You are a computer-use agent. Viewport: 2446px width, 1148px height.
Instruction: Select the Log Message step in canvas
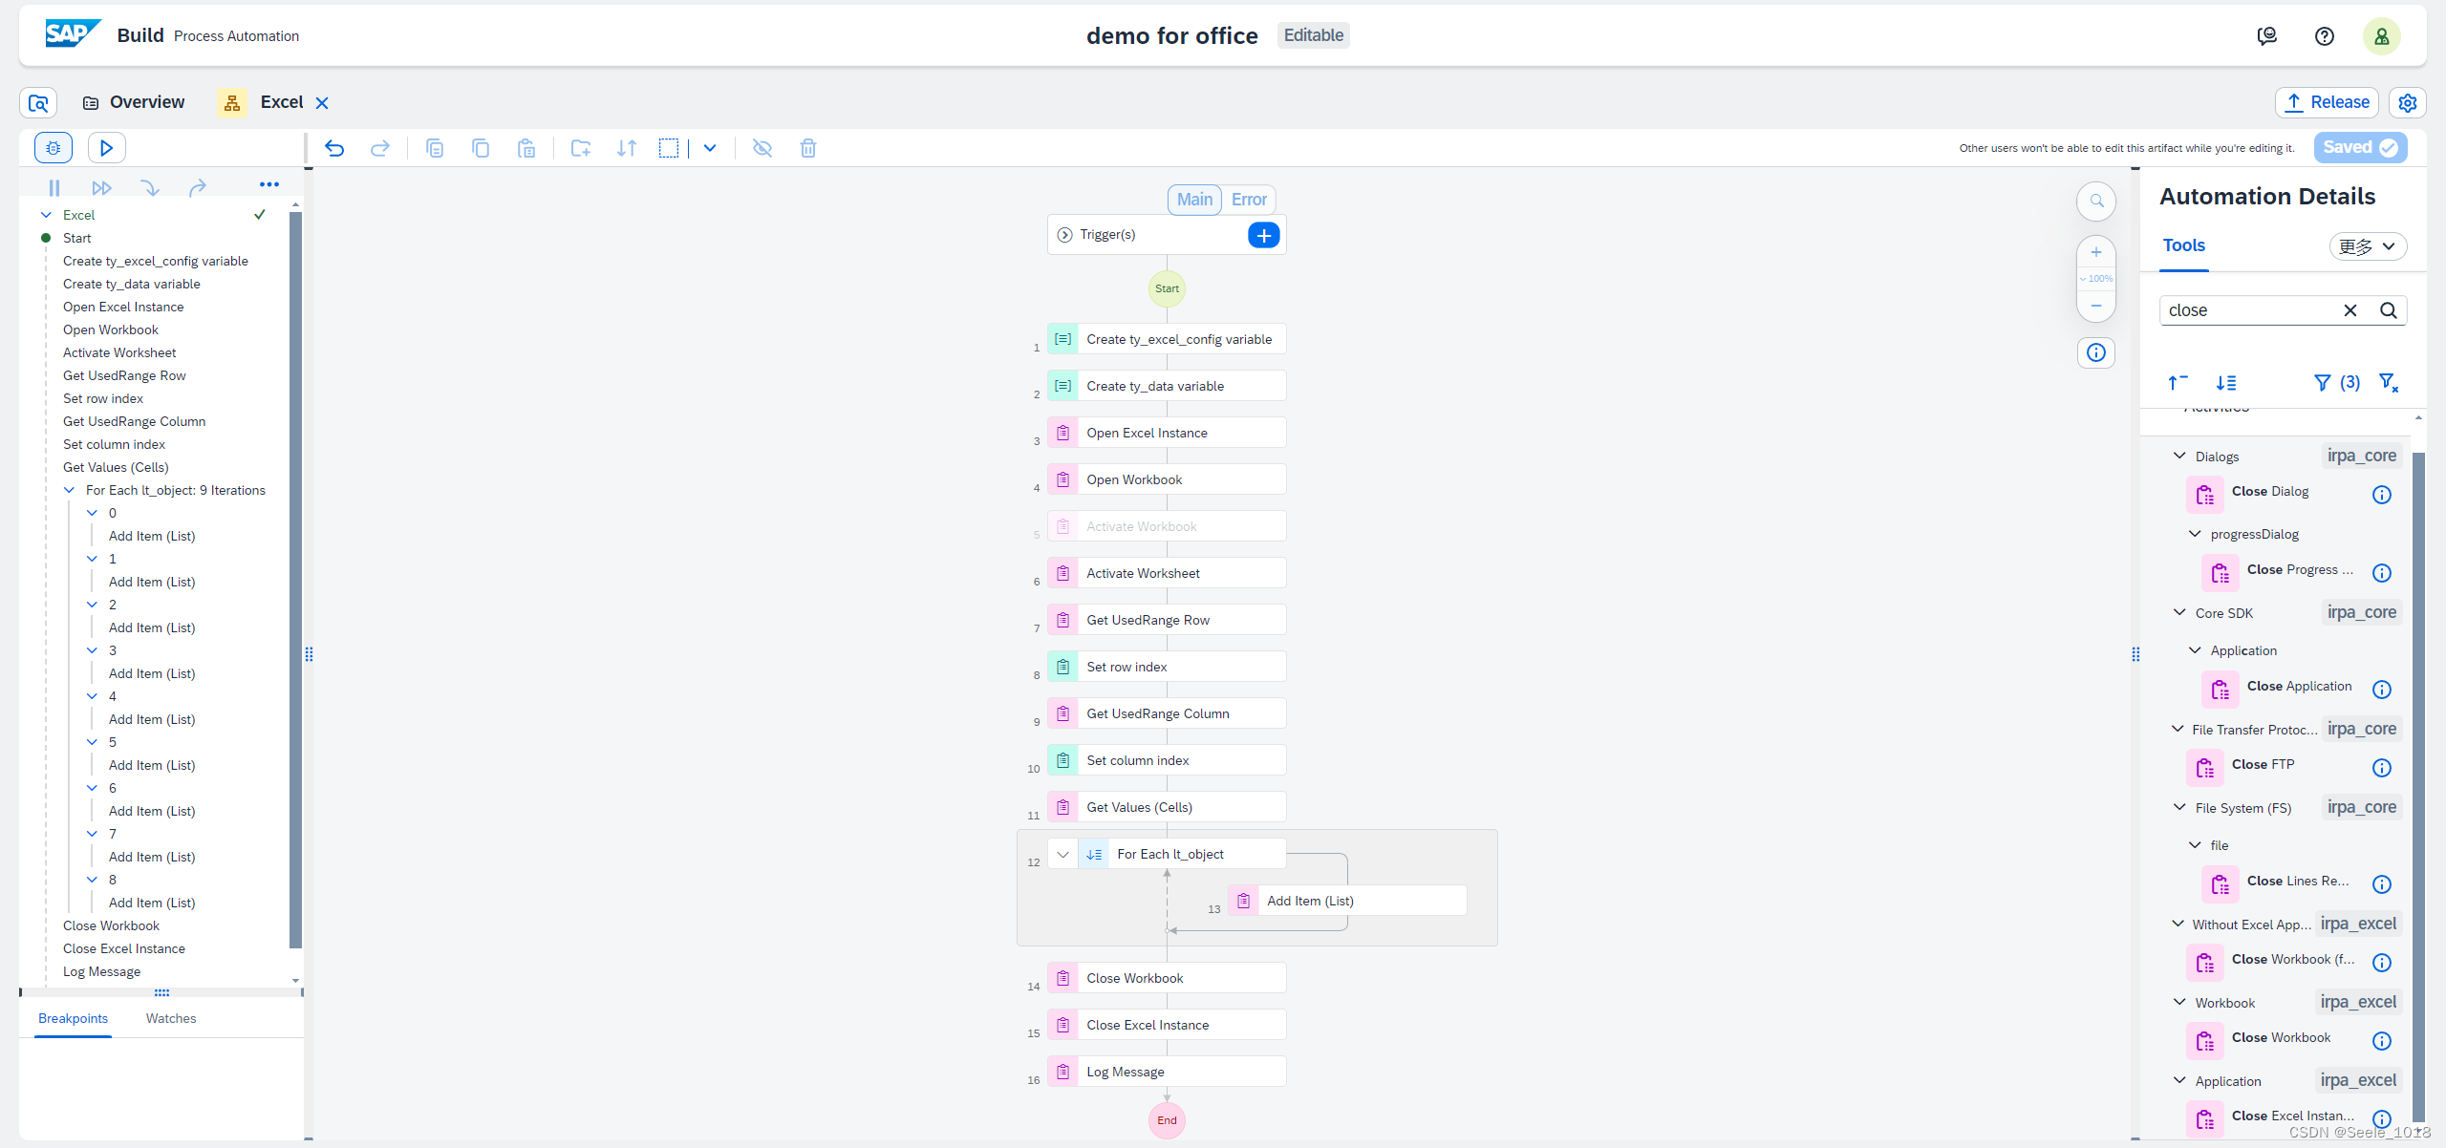coord(1167,1072)
